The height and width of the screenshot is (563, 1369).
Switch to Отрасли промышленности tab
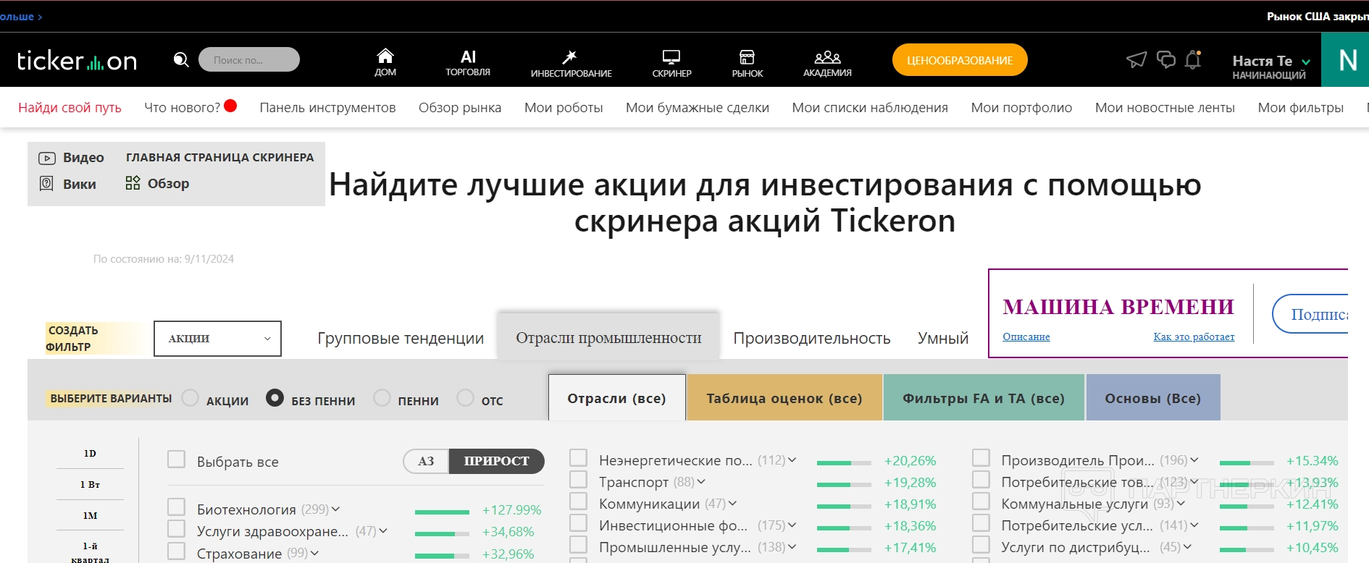pyautogui.click(x=608, y=338)
